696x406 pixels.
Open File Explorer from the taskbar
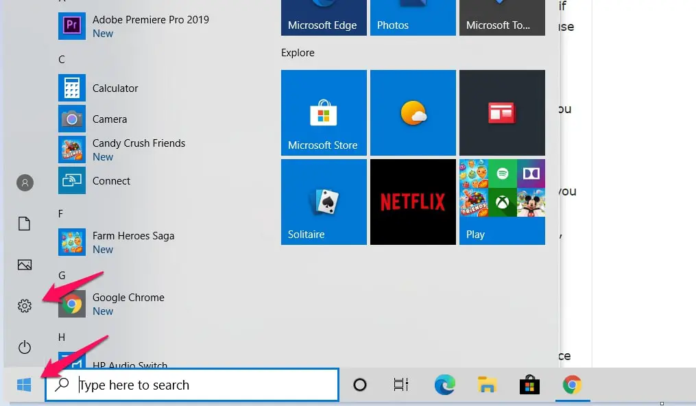point(487,385)
